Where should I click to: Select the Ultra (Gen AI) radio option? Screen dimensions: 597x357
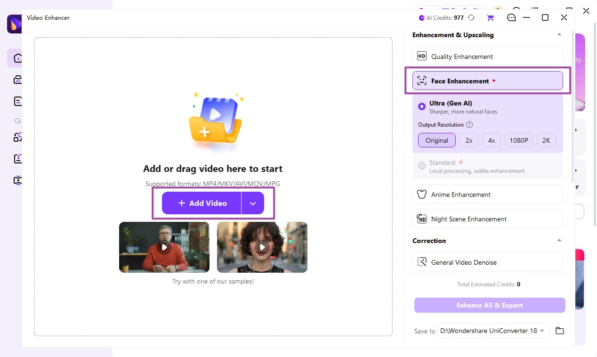422,106
